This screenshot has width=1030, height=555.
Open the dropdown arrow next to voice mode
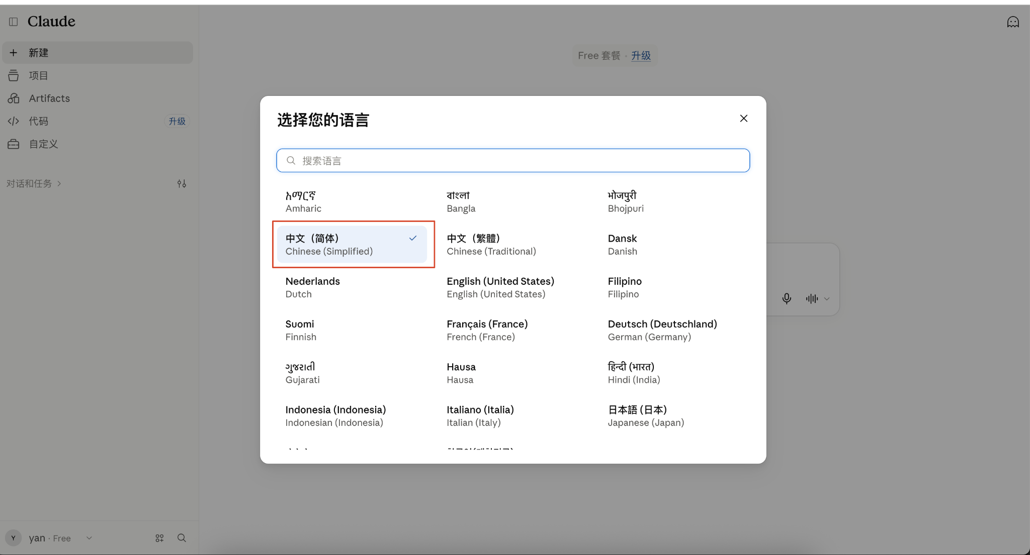[x=827, y=299]
